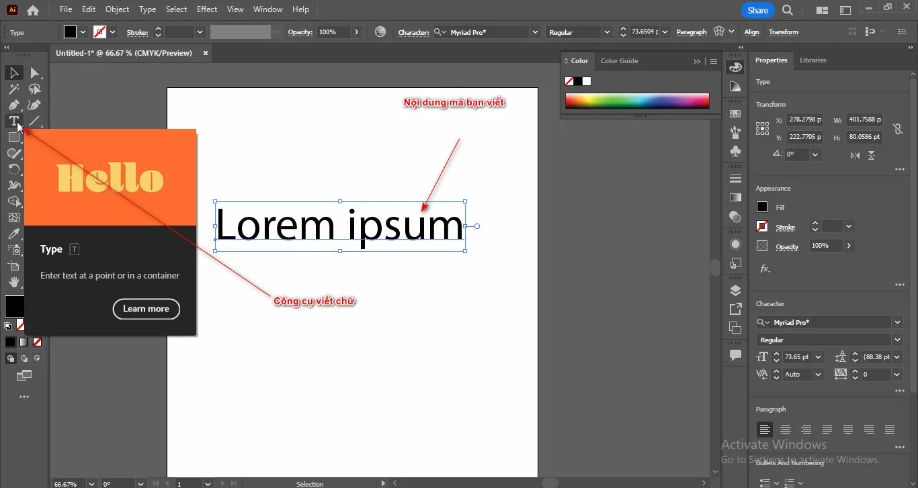Toggle constrain width and height proportions link
918x488 pixels.
tap(897, 129)
